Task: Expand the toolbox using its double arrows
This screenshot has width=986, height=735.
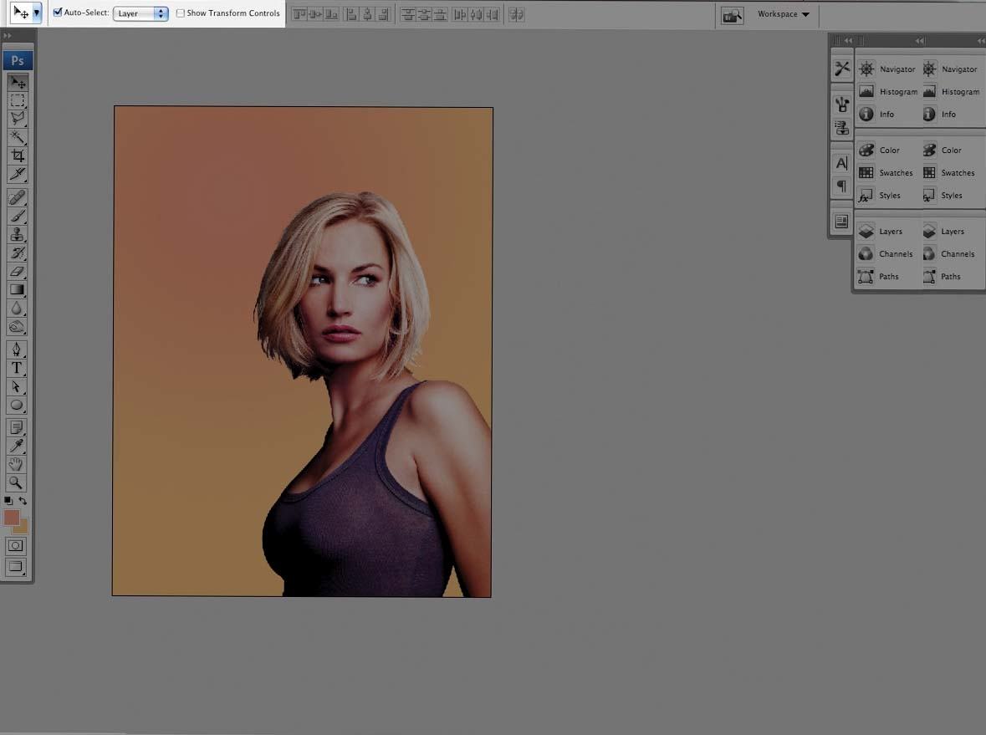Action: coord(7,36)
